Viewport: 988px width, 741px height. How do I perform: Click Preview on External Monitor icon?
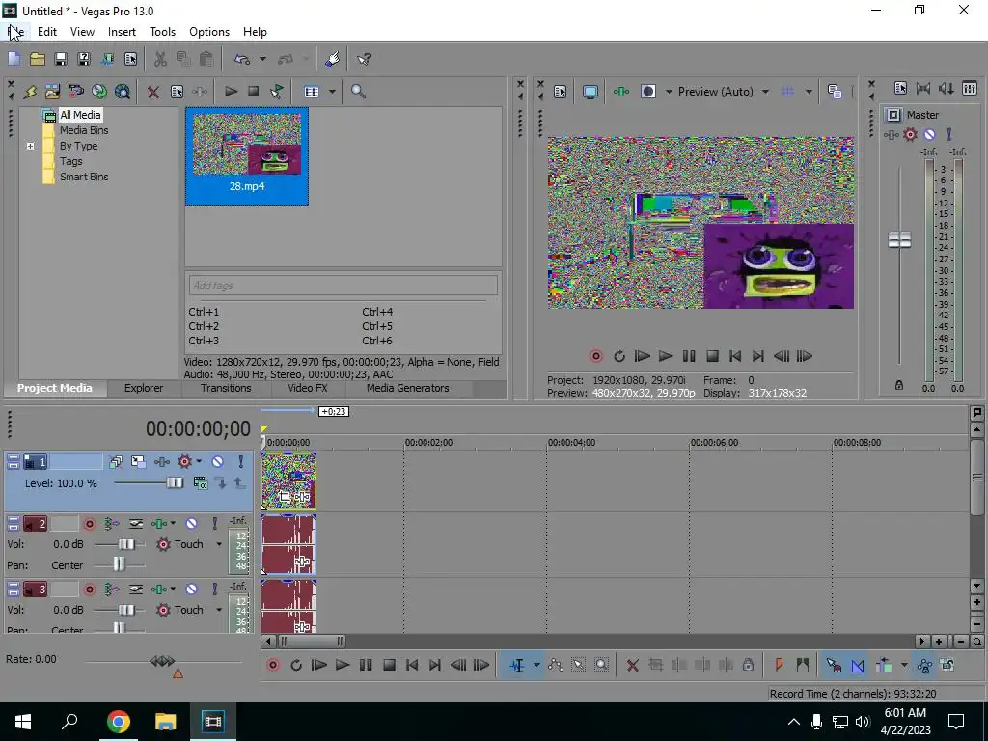590,92
